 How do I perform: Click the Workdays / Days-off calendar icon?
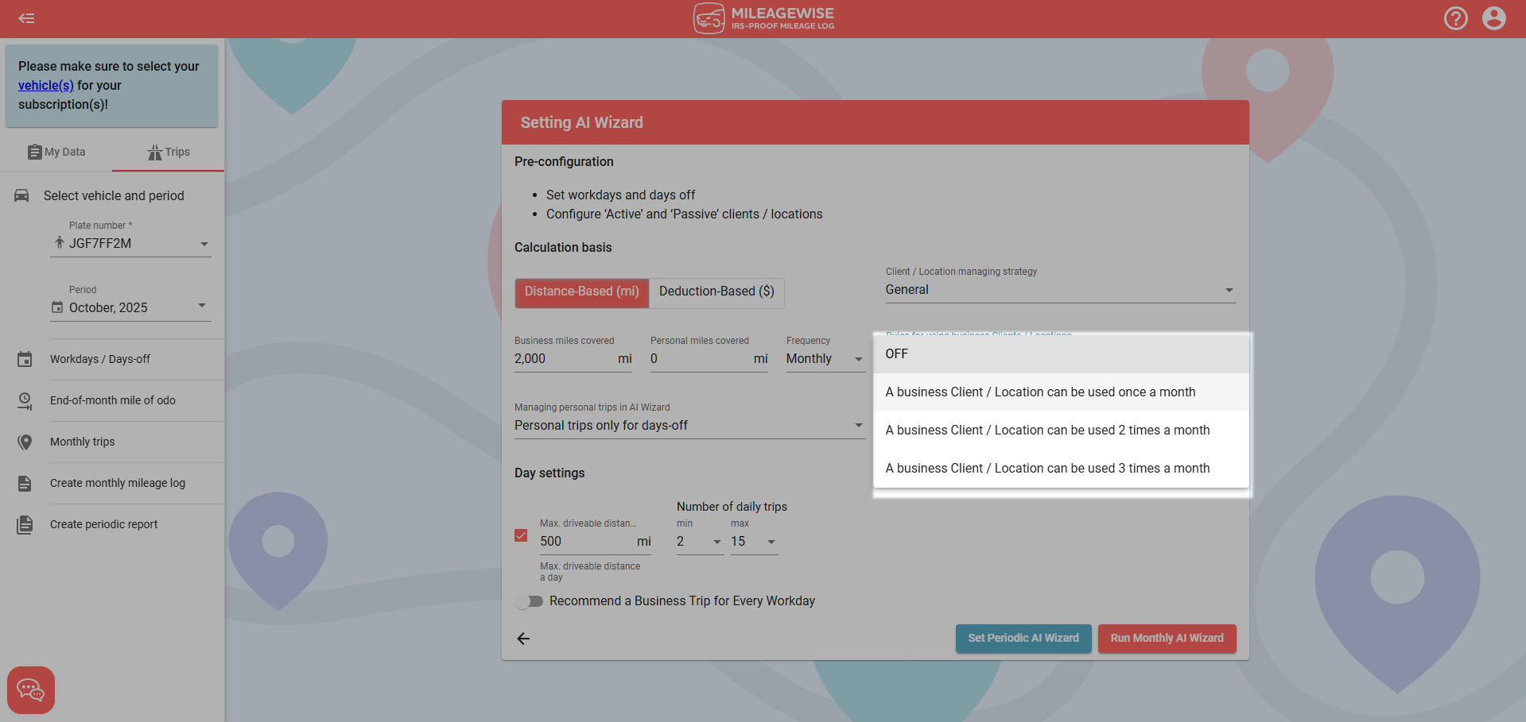pyautogui.click(x=25, y=360)
